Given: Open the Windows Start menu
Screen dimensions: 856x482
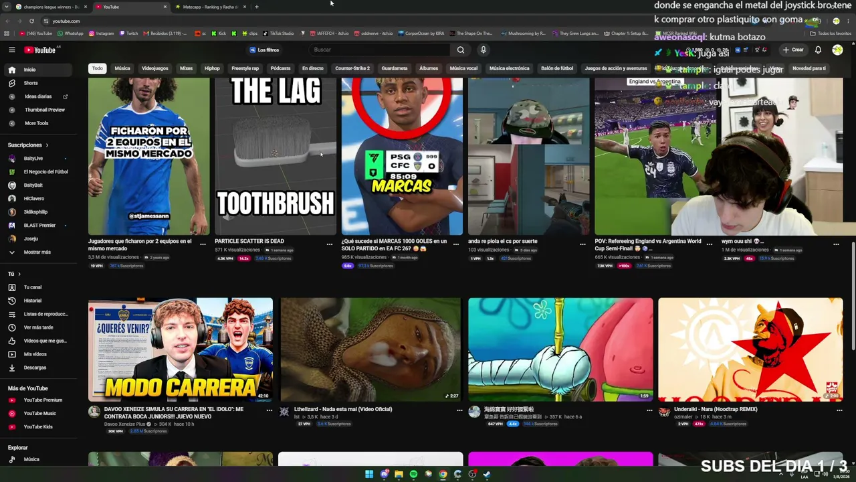Looking at the screenshot, I should point(368,474).
